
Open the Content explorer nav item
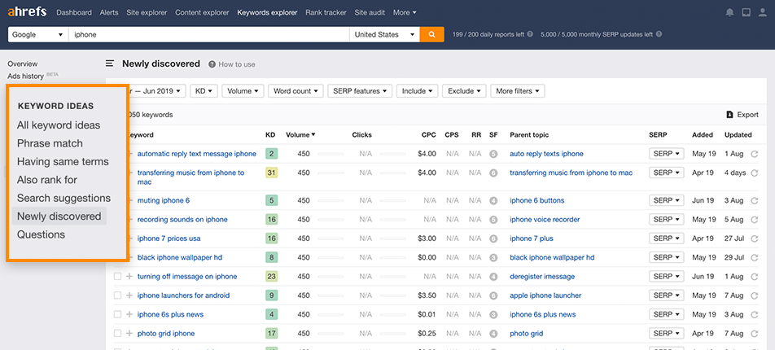point(202,12)
